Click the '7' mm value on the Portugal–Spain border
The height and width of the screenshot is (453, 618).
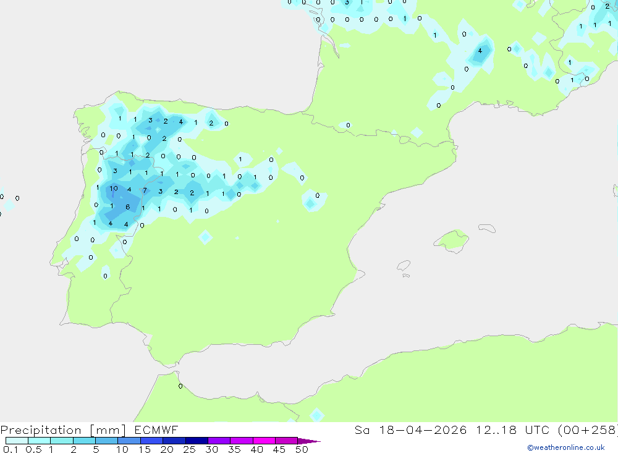[145, 190]
